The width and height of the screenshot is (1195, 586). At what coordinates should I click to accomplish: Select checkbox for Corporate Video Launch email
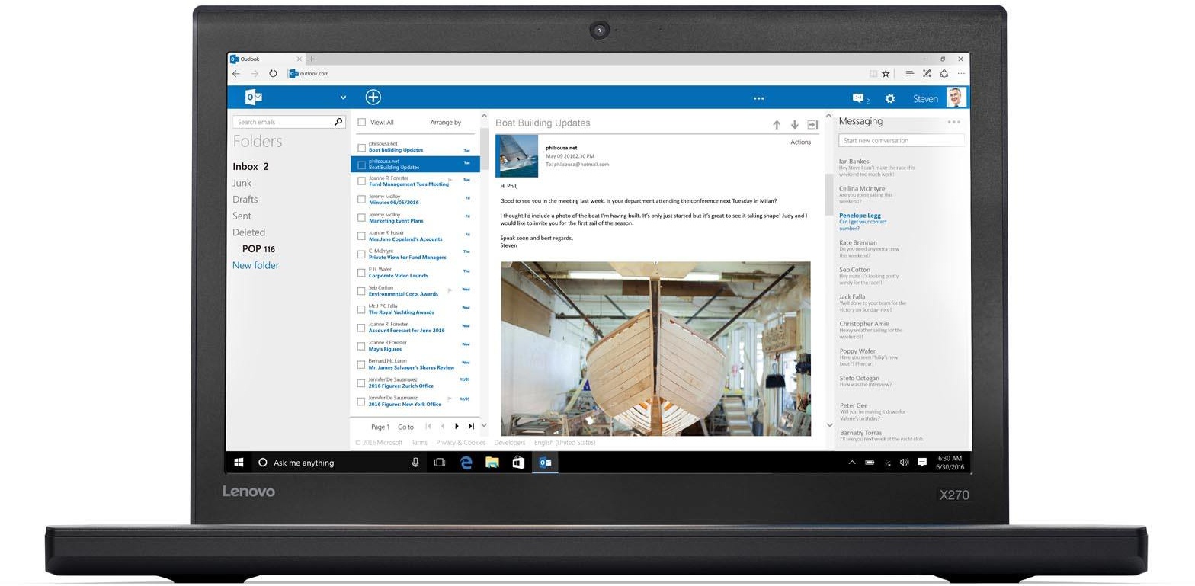coord(361,273)
